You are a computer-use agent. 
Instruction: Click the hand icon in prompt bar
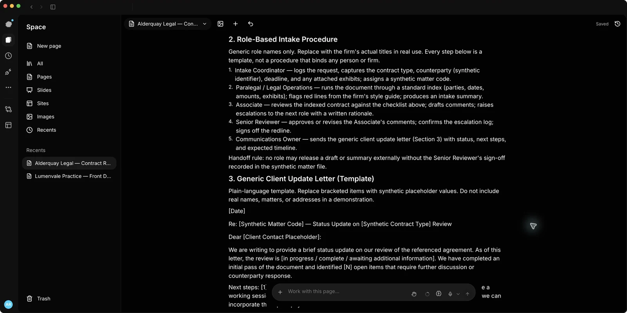click(x=414, y=294)
